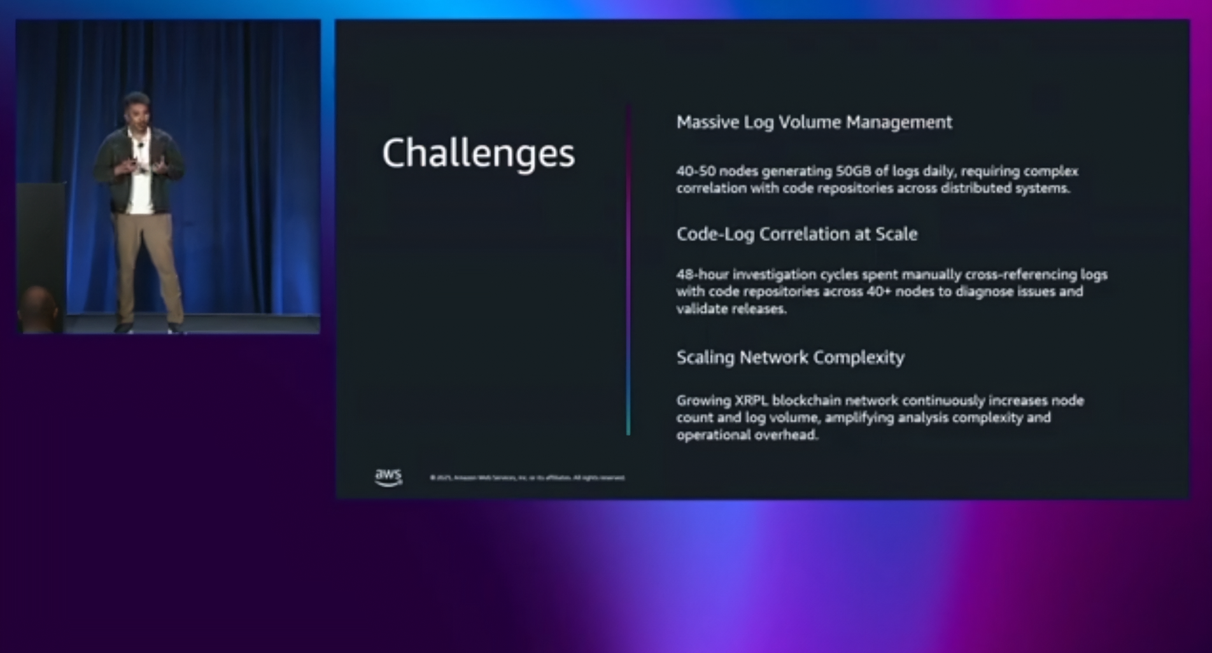Click the "operational overhead" text line
1212x653 pixels.
(747, 435)
